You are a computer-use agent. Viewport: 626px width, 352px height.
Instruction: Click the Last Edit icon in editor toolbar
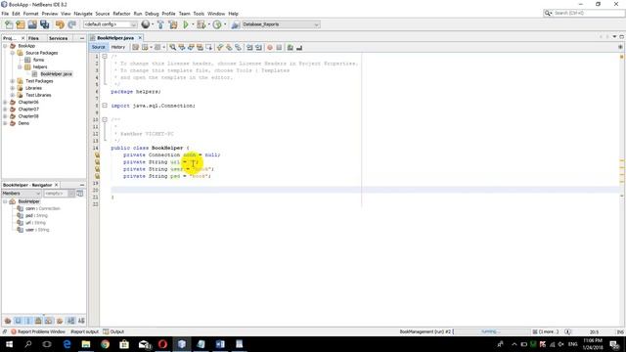[135, 48]
